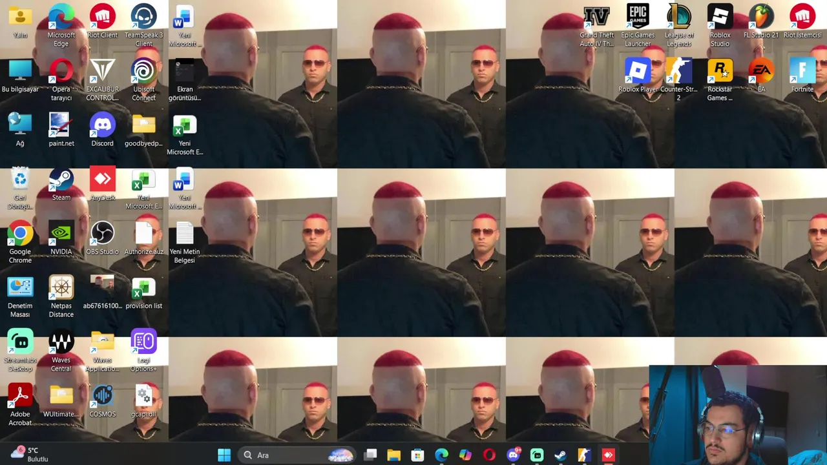Switch to Opera on the taskbar
This screenshot has width=827, height=465.
489,455
